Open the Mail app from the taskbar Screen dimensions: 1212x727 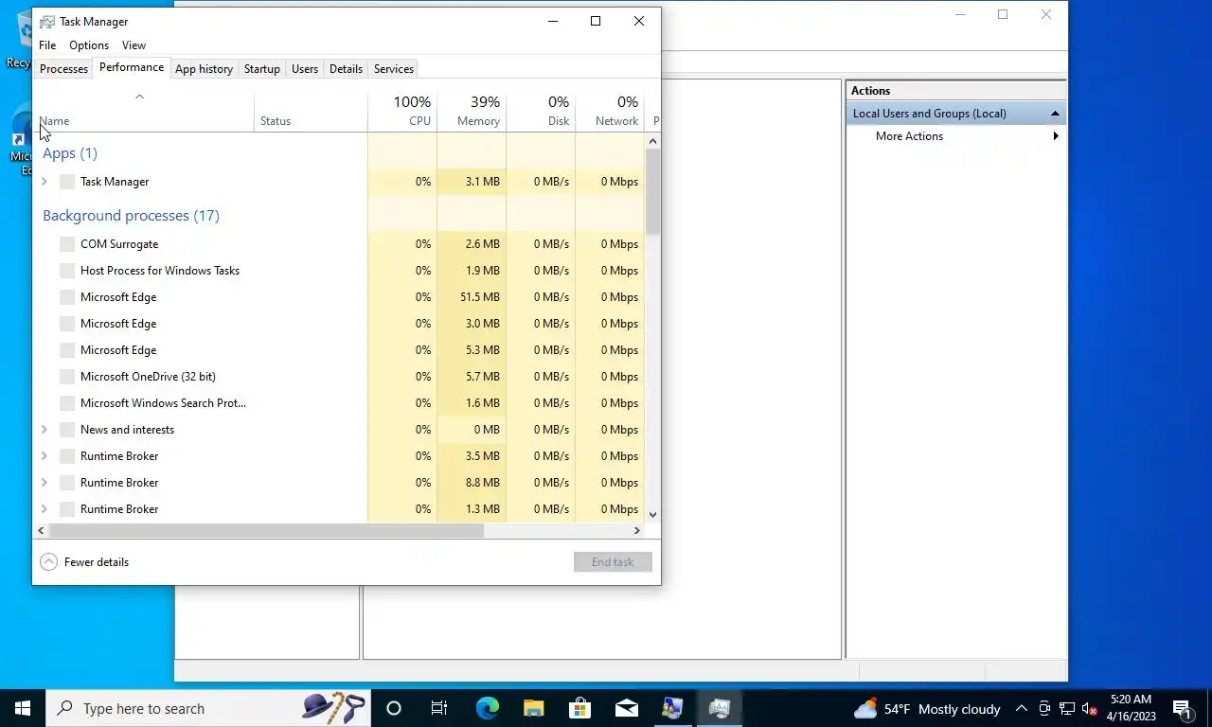coord(626,708)
